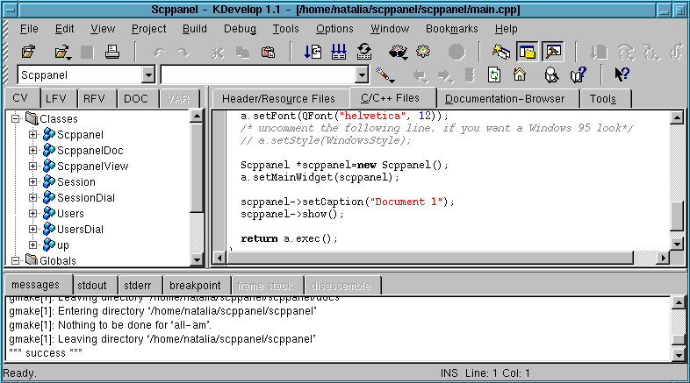Click the messages pane scroll-up arrow
The width and height of the screenshot is (690, 383).
678,302
